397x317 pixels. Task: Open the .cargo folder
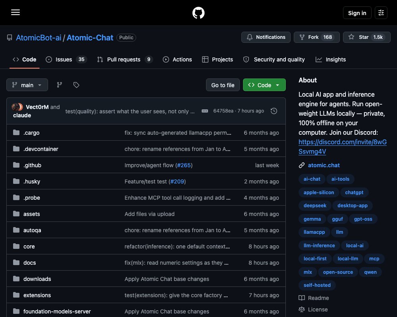tap(31, 133)
